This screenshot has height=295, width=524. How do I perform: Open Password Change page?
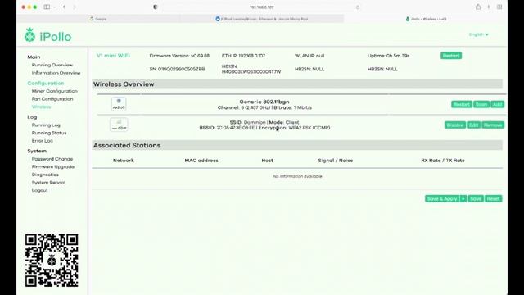(x=52, y=159)
